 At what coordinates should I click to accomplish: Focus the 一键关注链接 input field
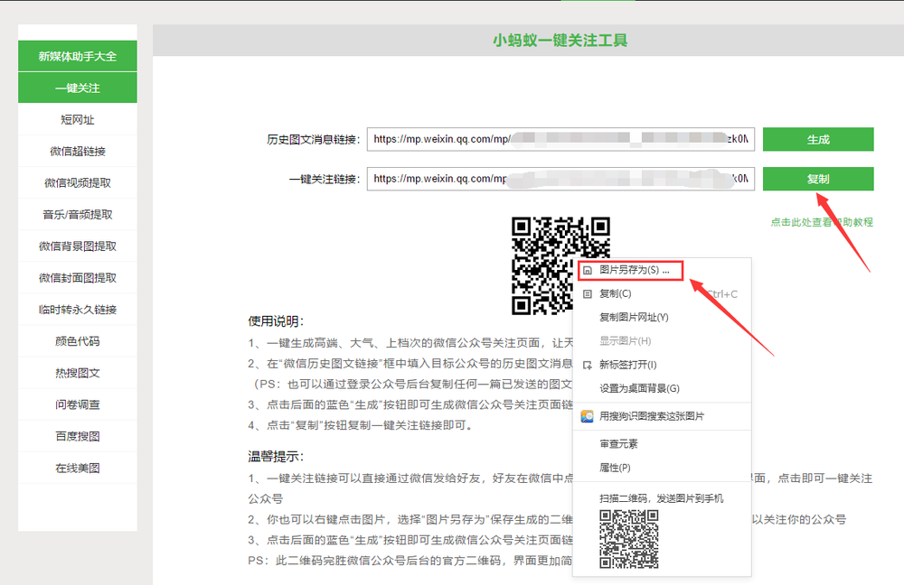pyautogui.click(x=560, y=179)
